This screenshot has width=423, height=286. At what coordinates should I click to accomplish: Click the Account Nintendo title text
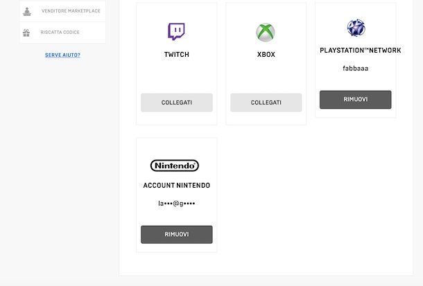(176, 186)
